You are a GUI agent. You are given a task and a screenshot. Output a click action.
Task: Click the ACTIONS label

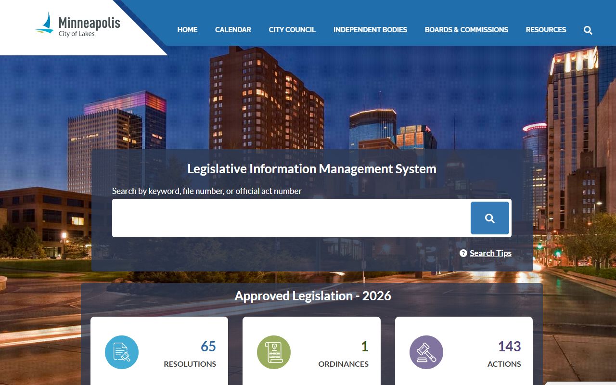click(x=504, y=364)
